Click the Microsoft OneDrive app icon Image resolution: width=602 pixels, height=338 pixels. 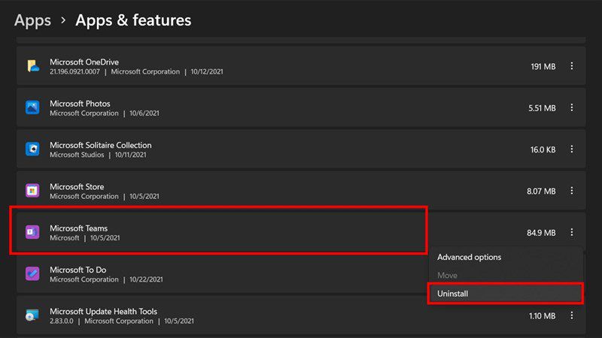click(x=32, y=66)
